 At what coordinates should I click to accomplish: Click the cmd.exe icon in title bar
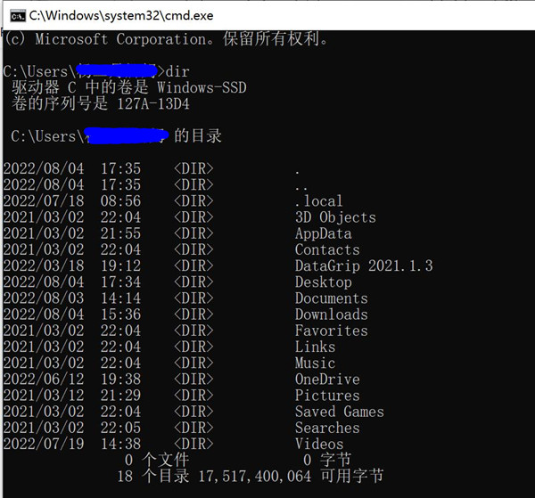(x=15, y=14)
